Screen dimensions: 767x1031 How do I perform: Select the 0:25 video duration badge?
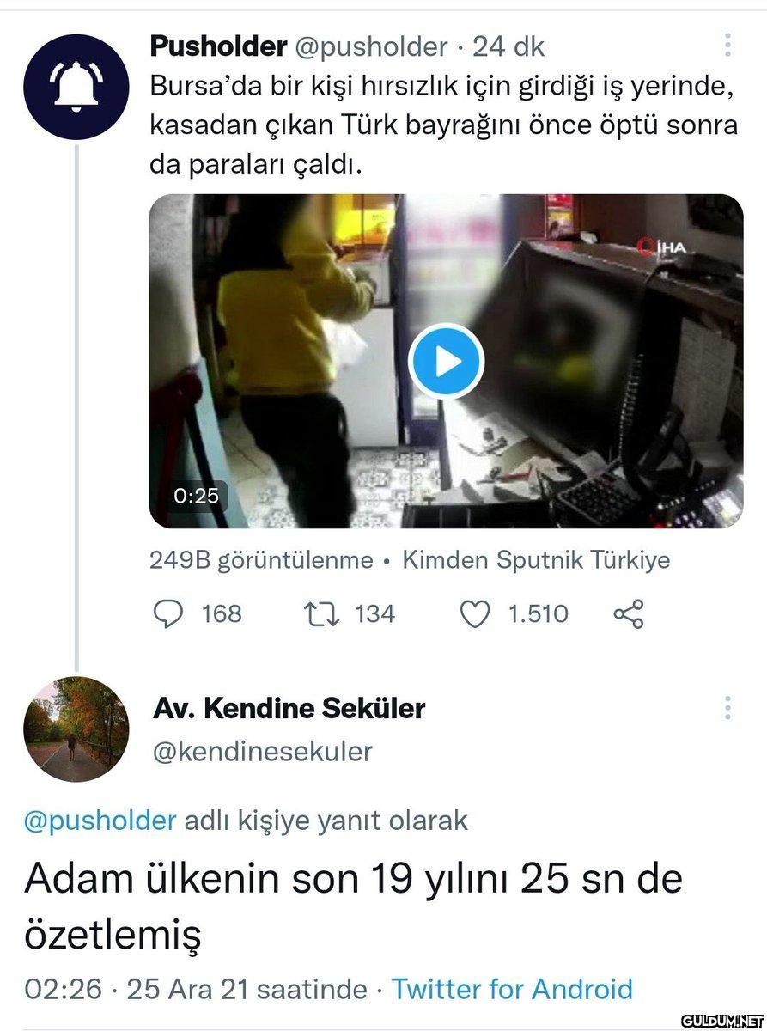pos(196,496)
